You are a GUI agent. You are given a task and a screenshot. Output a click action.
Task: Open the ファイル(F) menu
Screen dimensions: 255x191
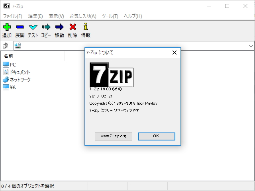12,16
